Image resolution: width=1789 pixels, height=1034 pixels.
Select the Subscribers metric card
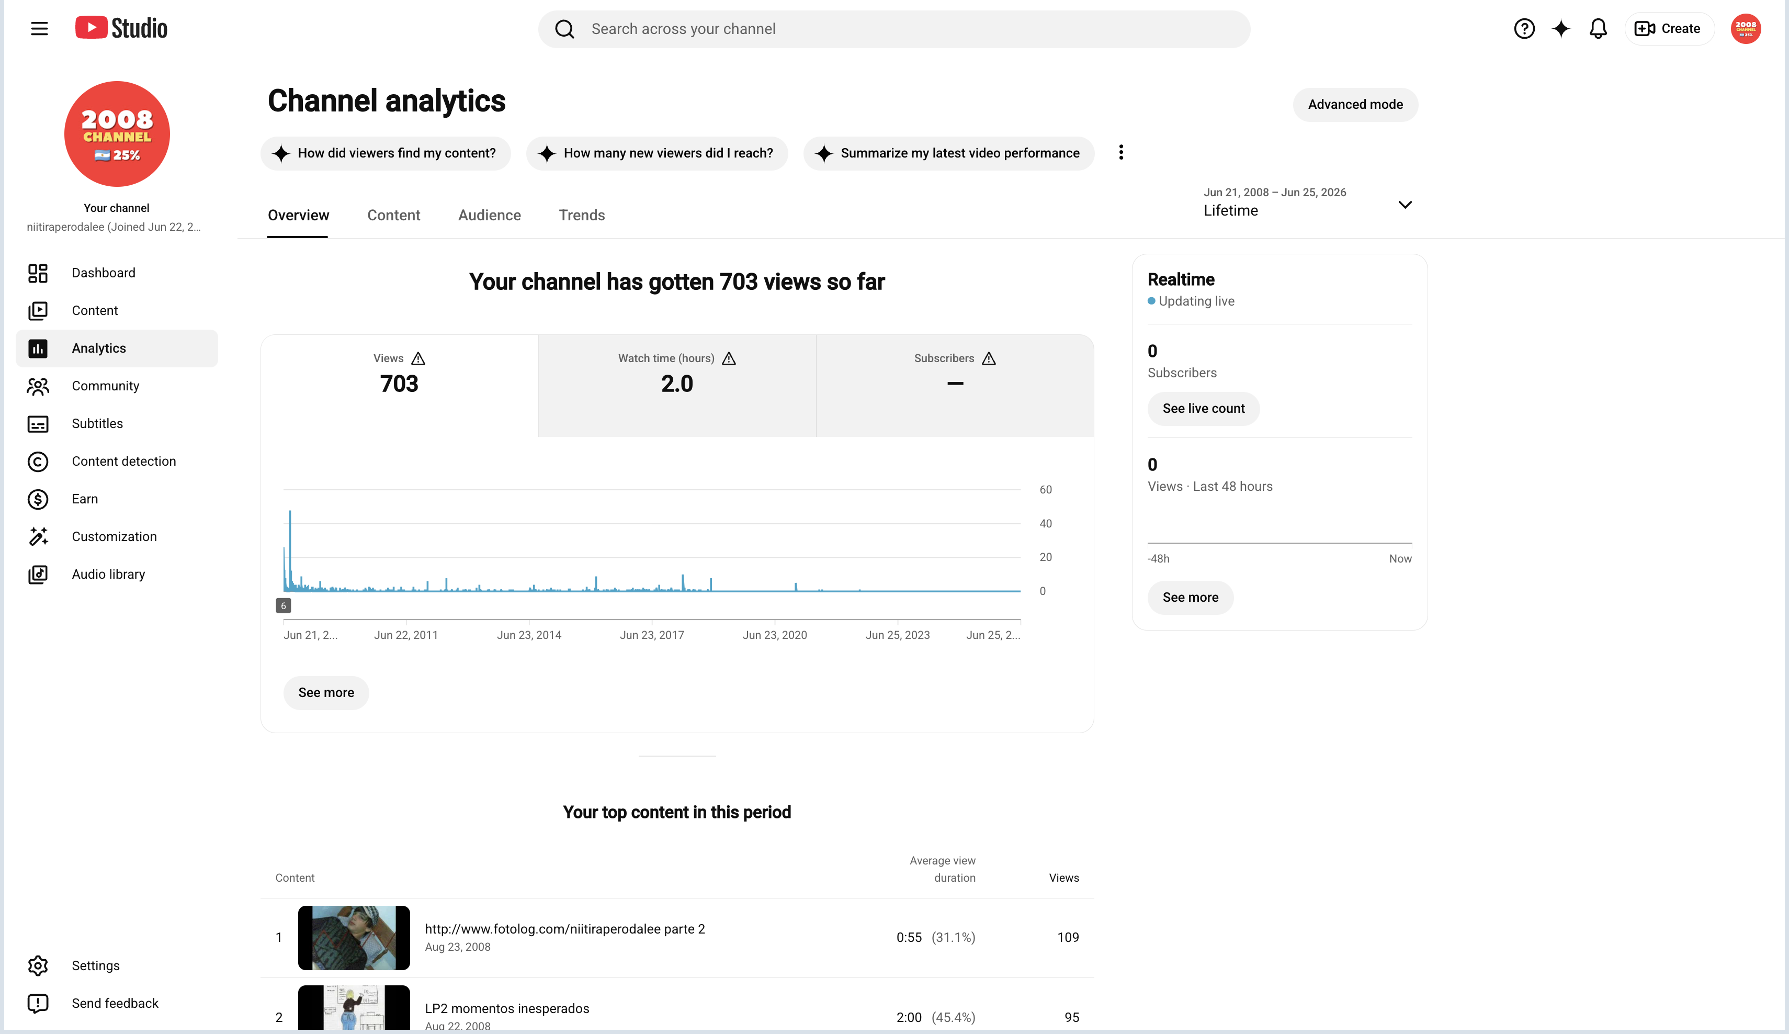955,386
